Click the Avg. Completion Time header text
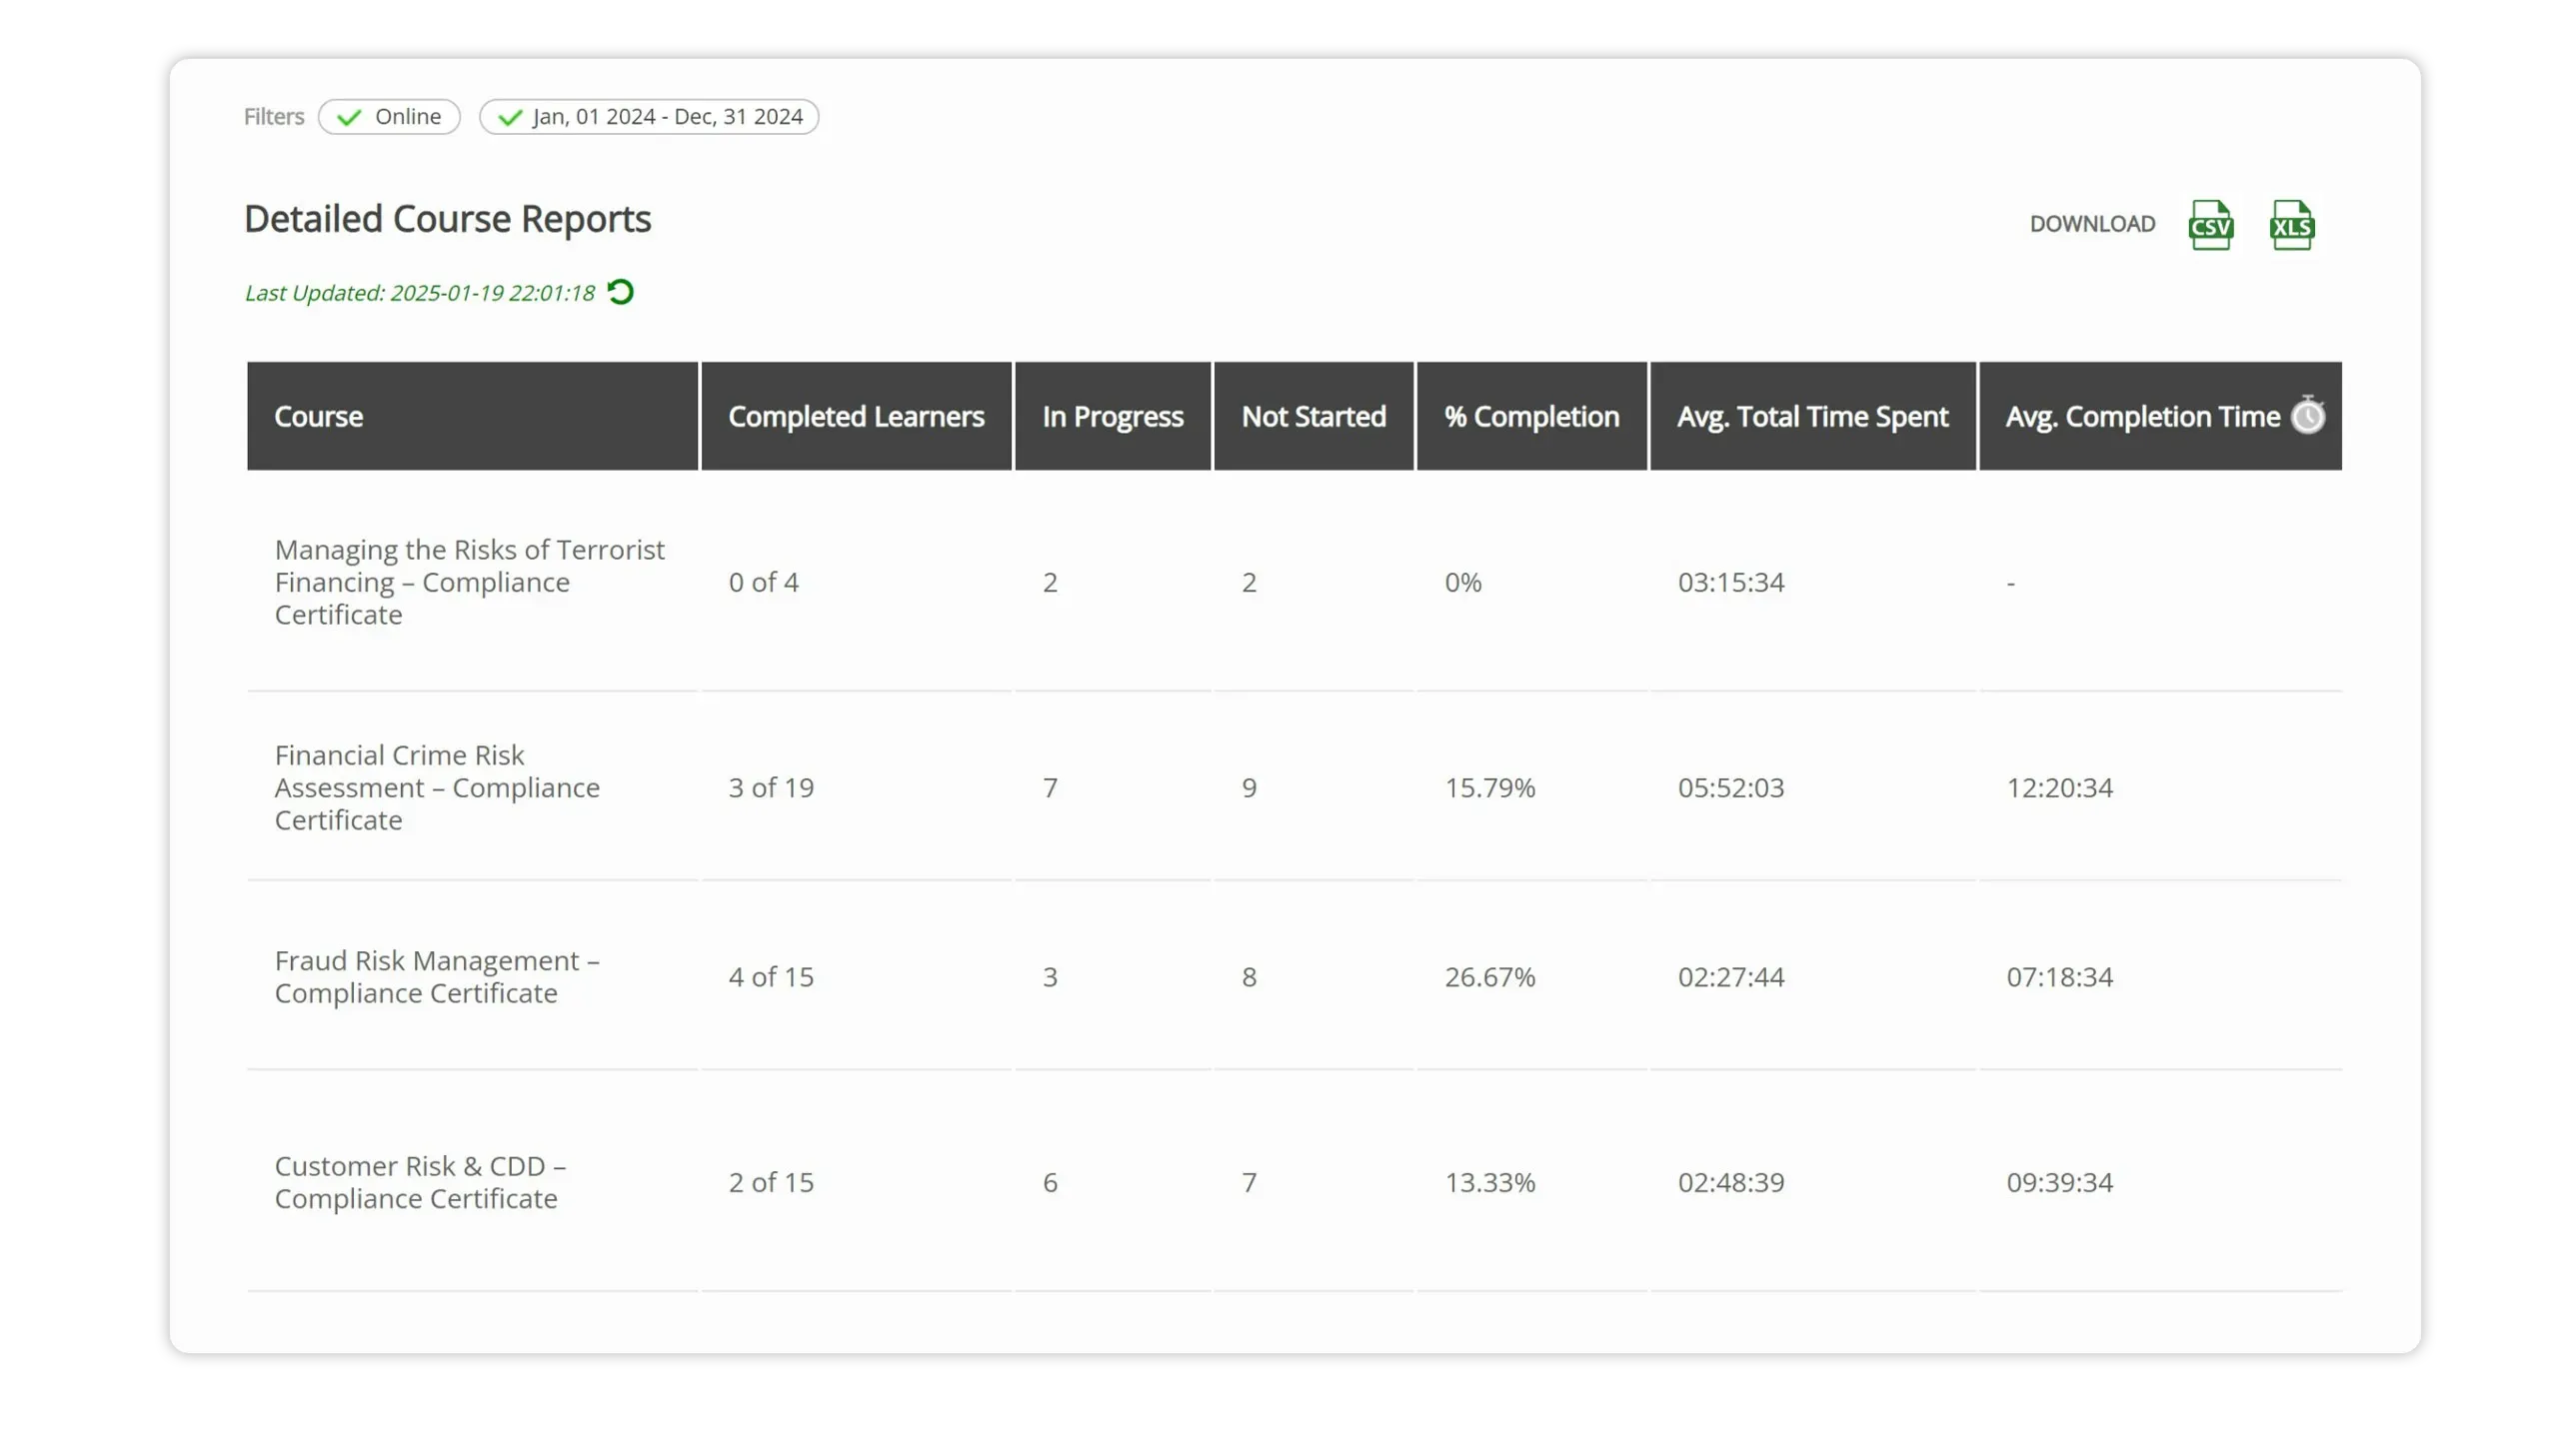 coord(2142,417)
